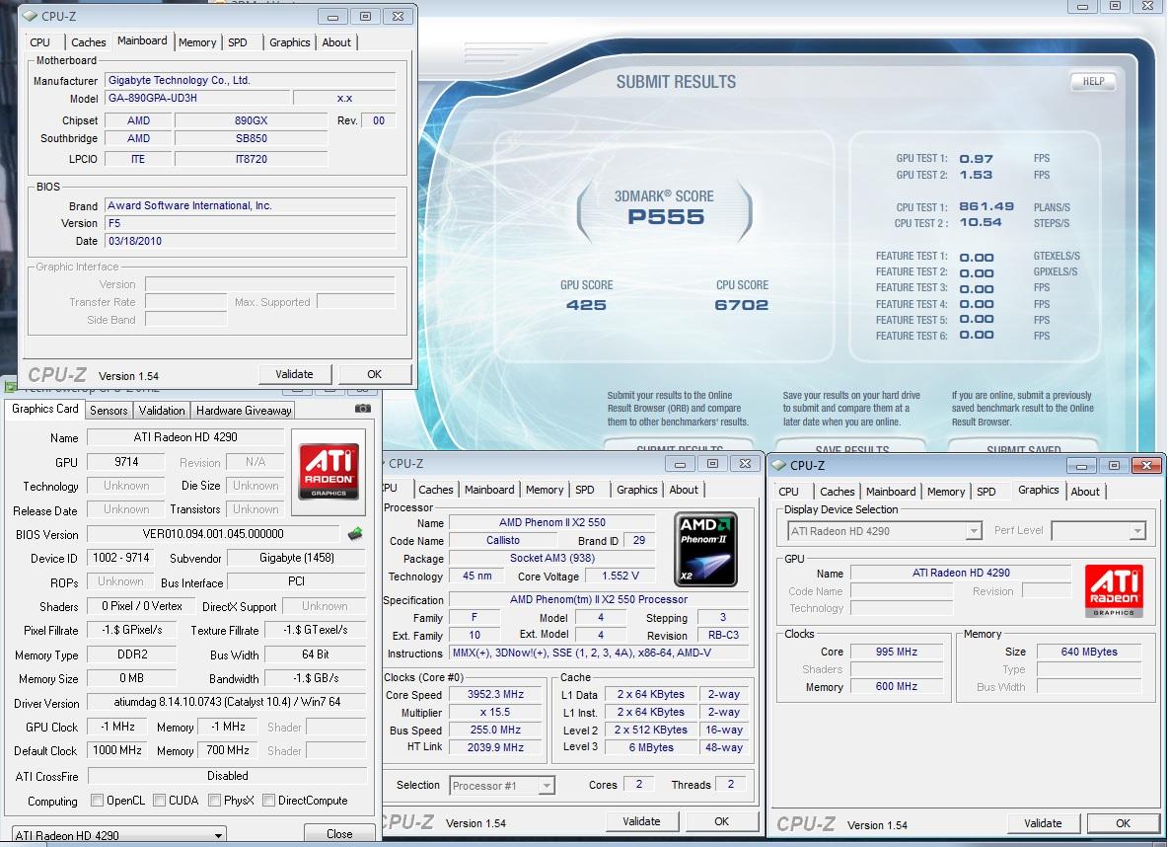Click the BIOS save chip icon in GPU-Z
Viewport: 1169px width, 847px height.
(x=355, y=534)
